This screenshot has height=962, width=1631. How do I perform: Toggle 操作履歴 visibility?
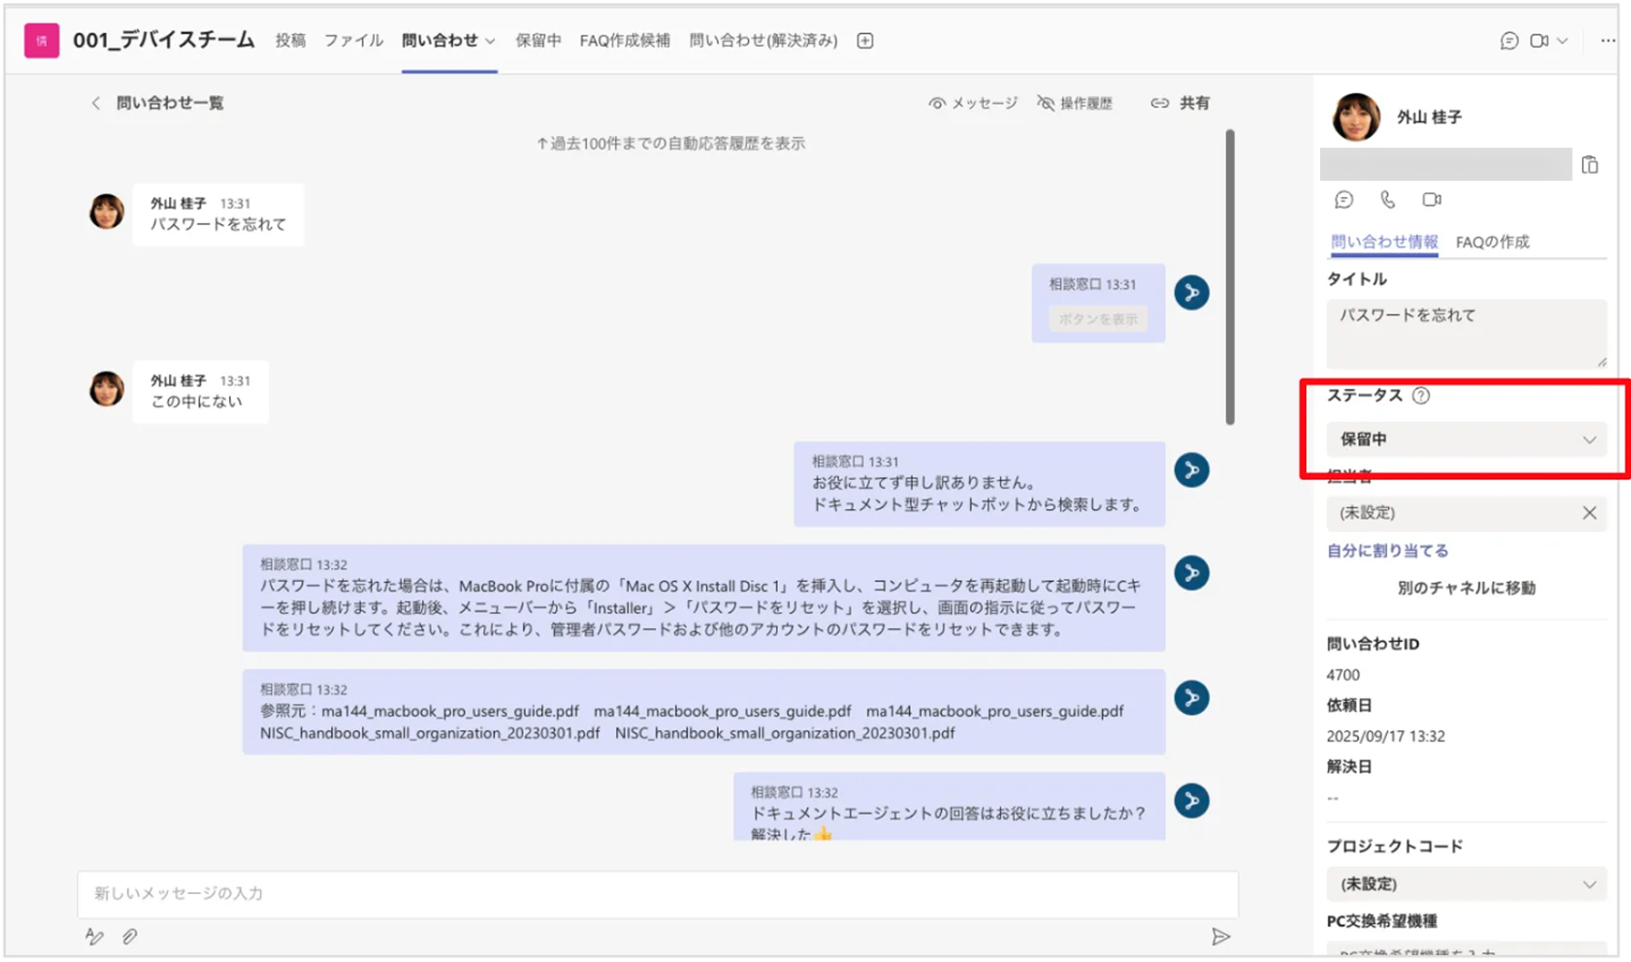[x=1074, y=103]
